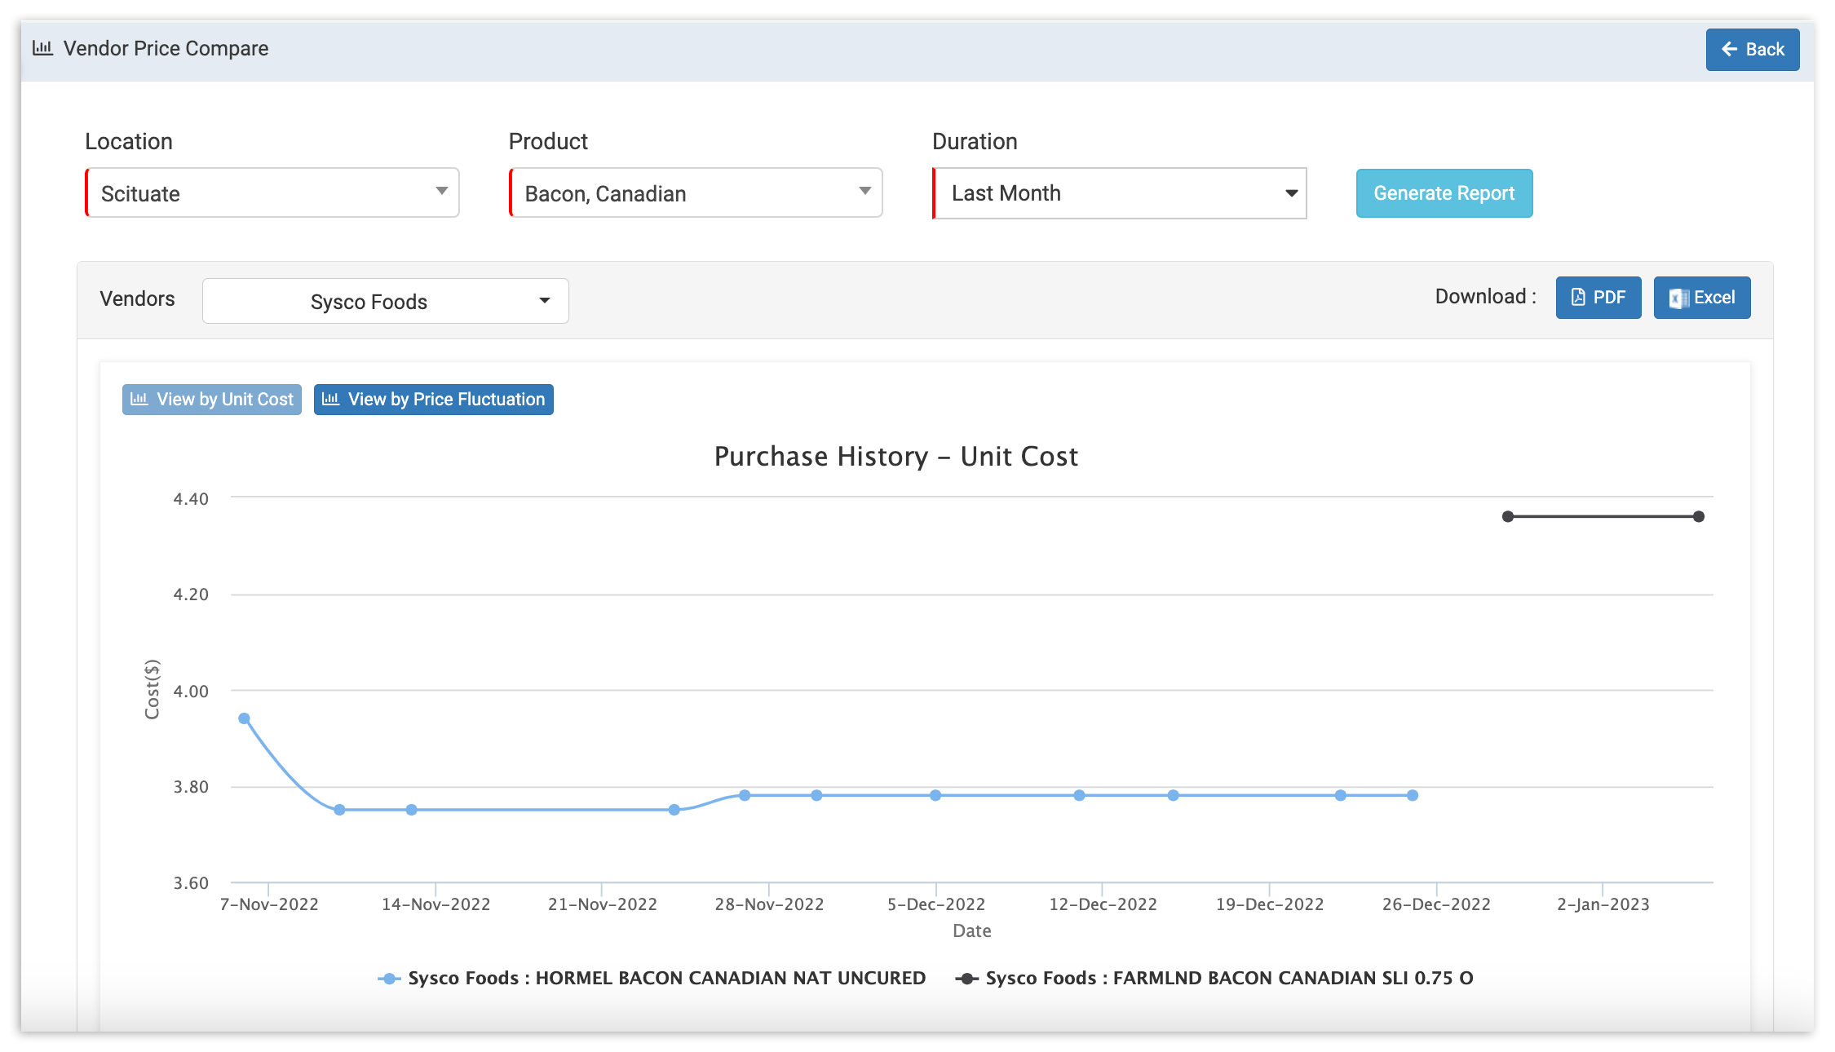Open the Location dropdown showing Scituate

pyautogui.click(x=272, y=193)
